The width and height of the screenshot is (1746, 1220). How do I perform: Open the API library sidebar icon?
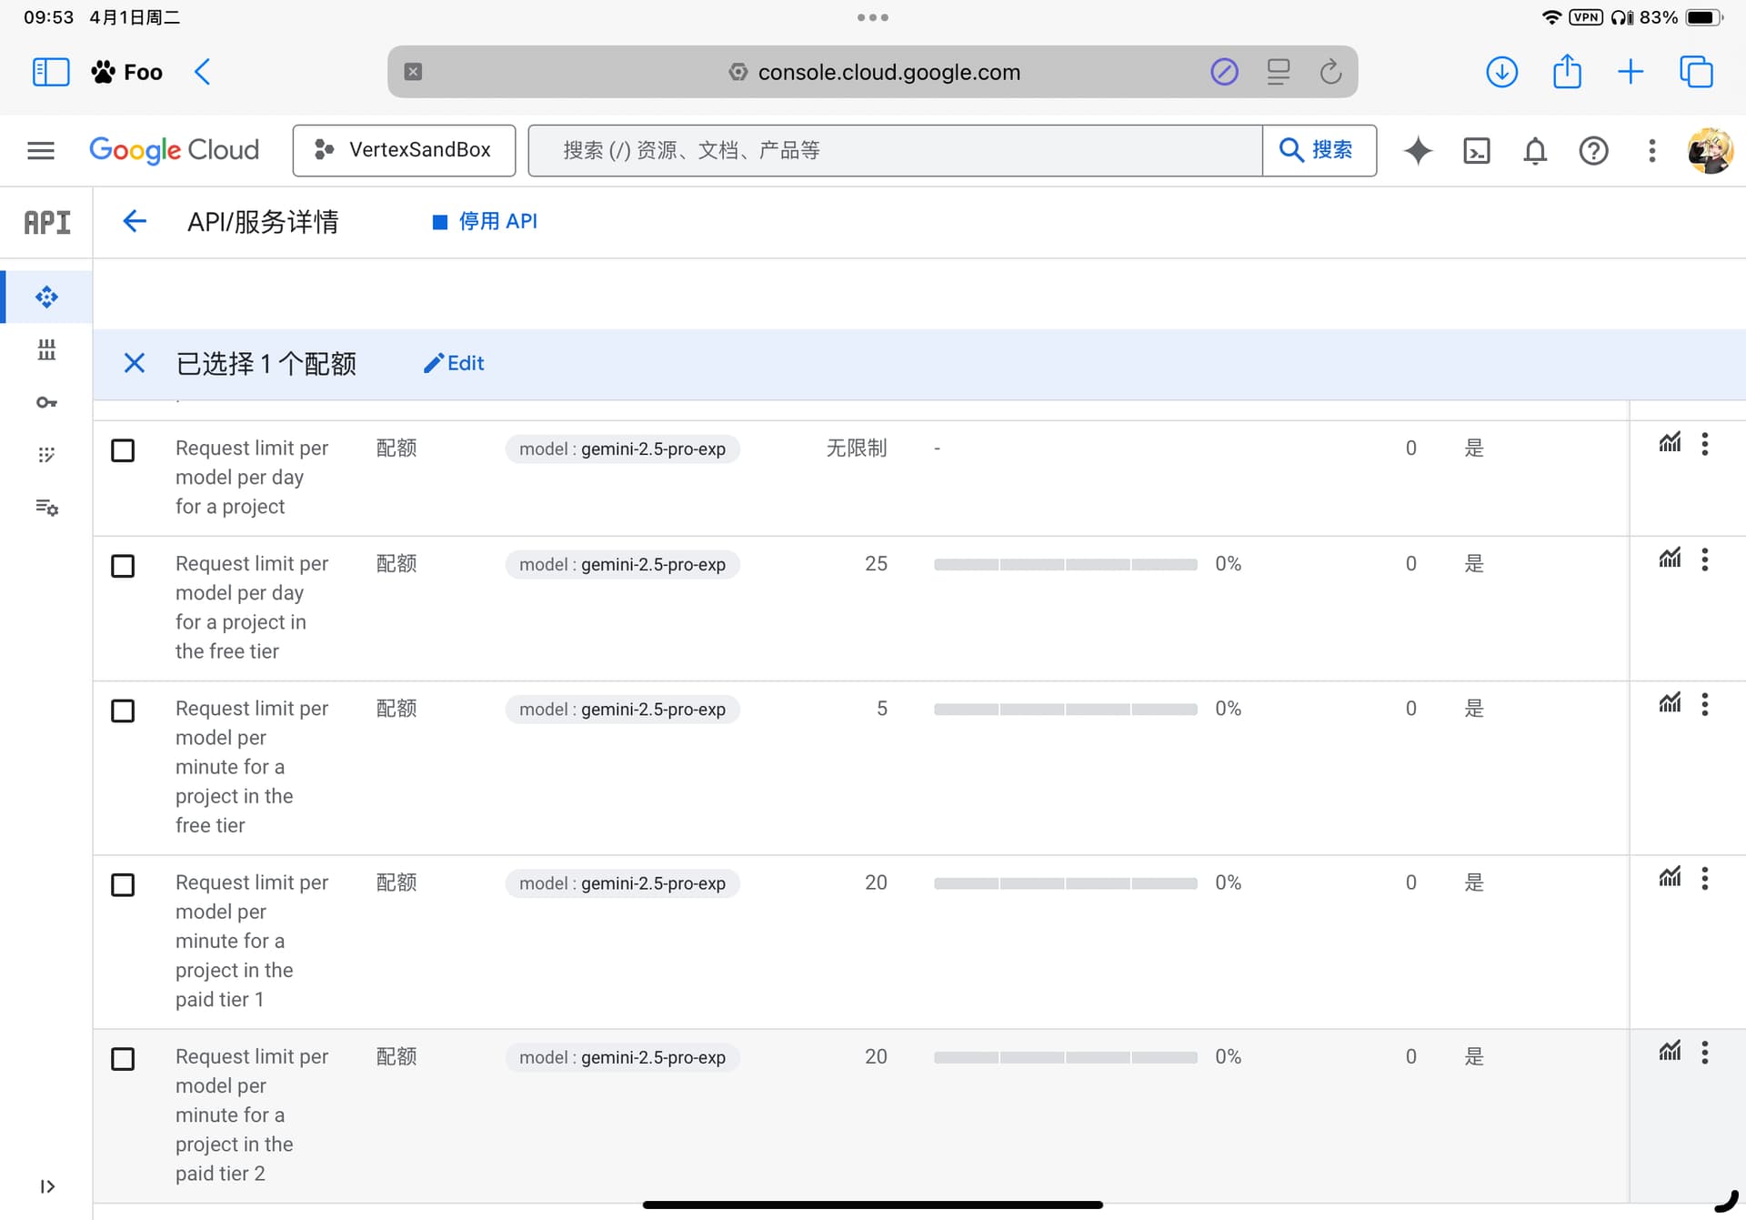pos(46,349)
